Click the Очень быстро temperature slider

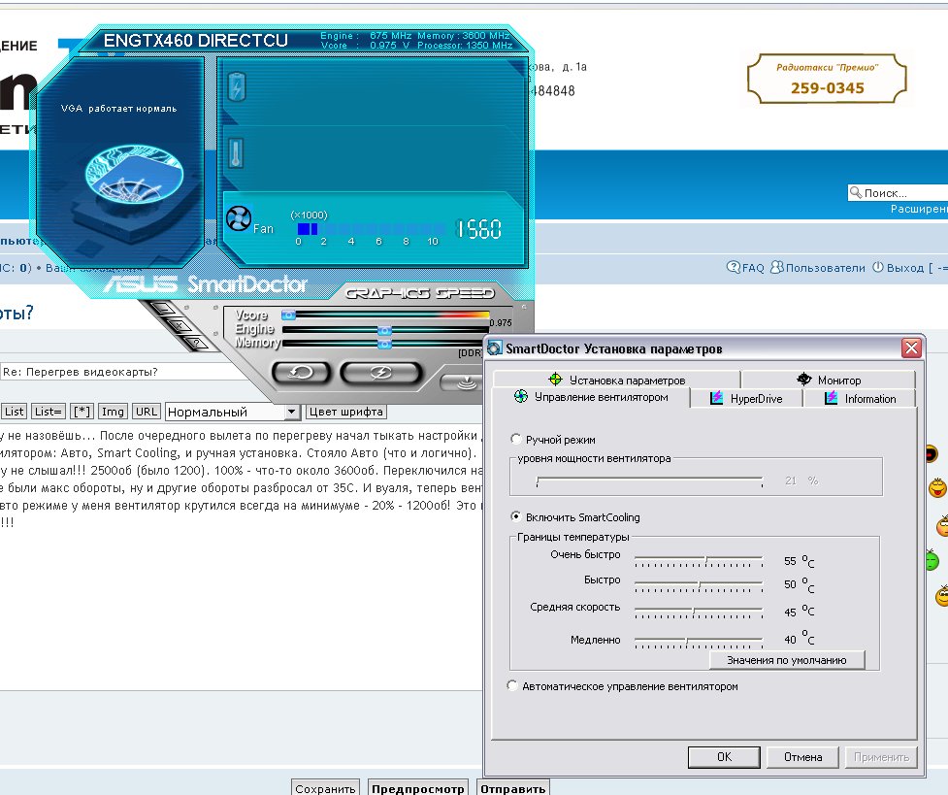(x=705, y=560)
